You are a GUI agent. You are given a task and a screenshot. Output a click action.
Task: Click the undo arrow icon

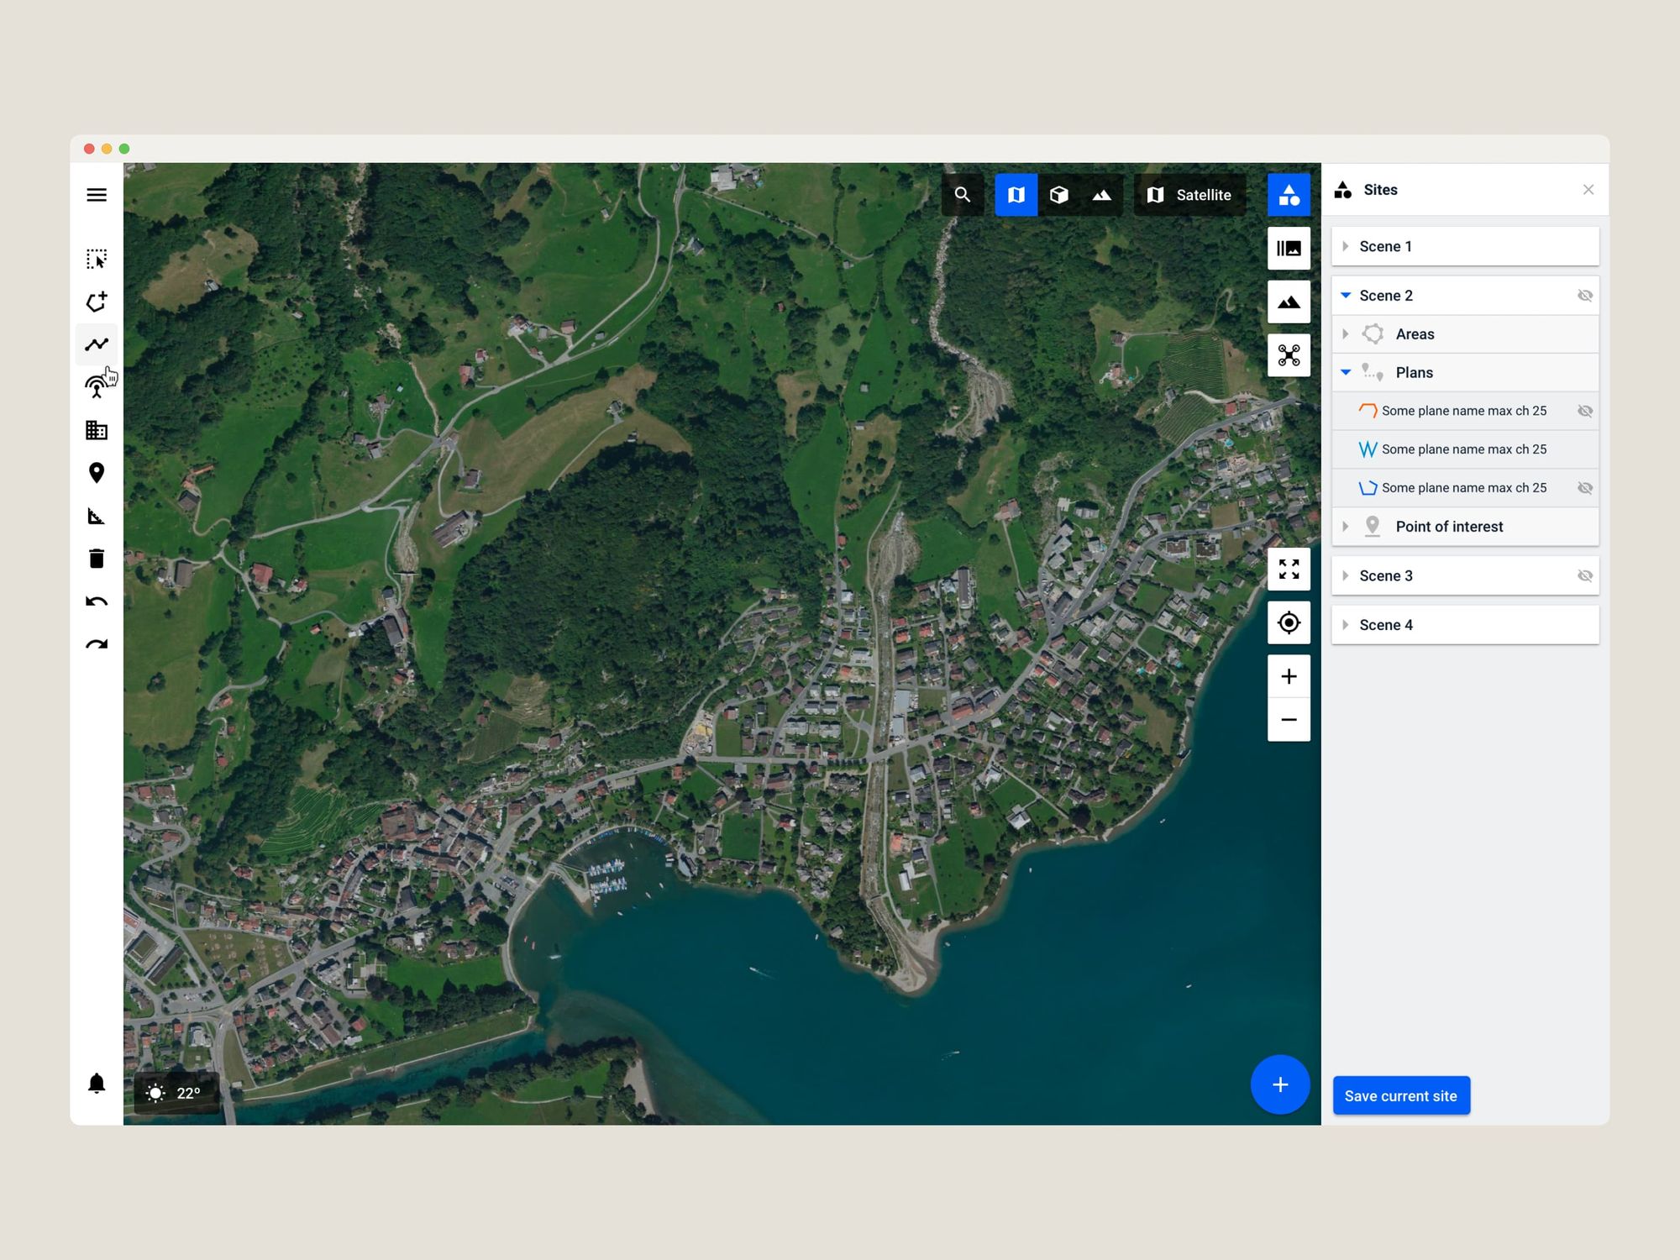point(97,601)
